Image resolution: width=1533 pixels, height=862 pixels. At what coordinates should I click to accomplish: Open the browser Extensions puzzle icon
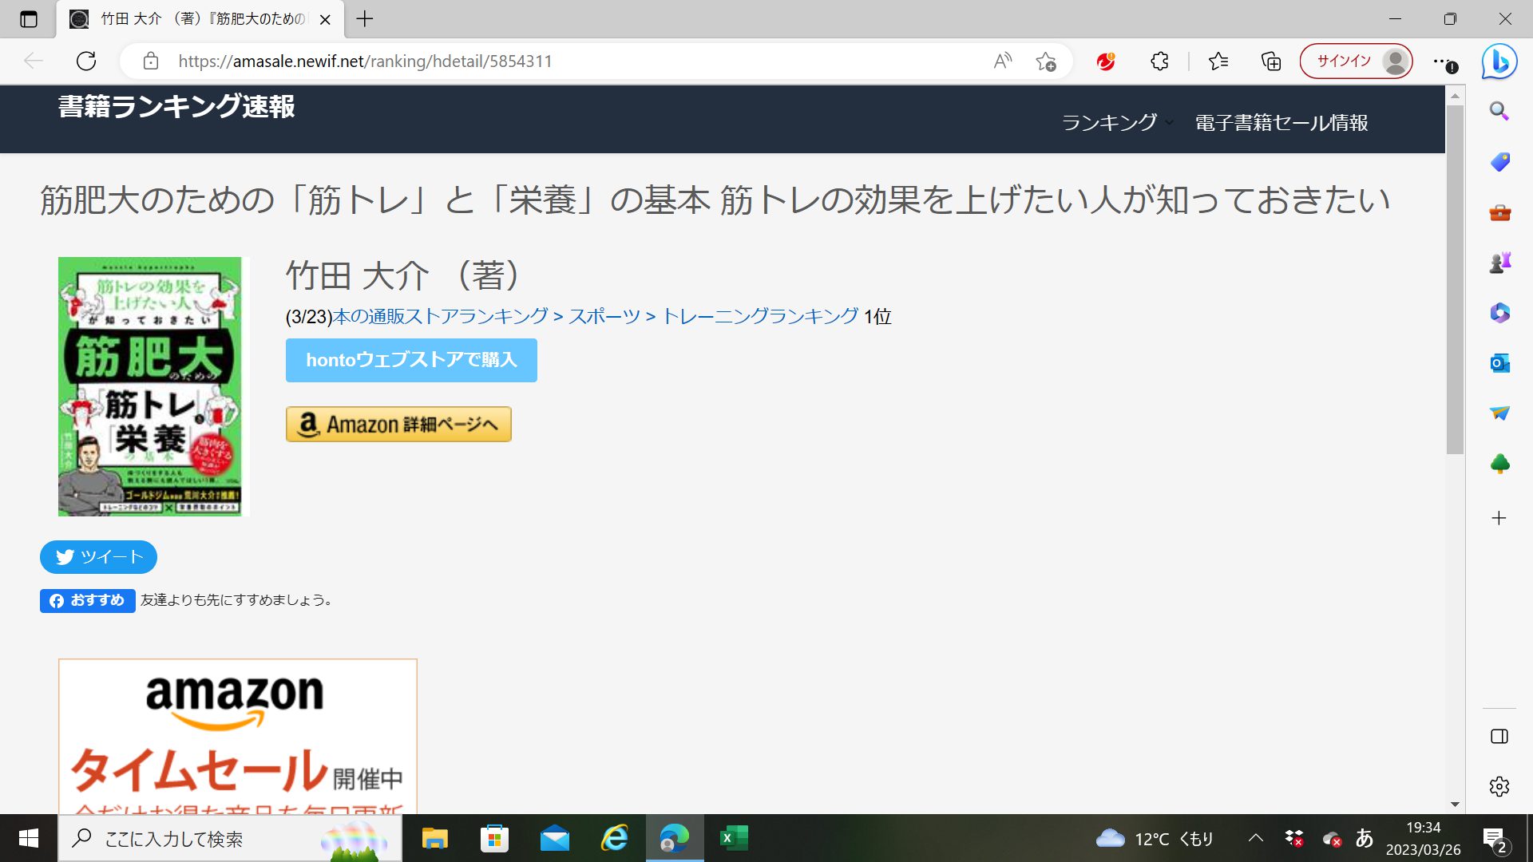(1159, 61)
